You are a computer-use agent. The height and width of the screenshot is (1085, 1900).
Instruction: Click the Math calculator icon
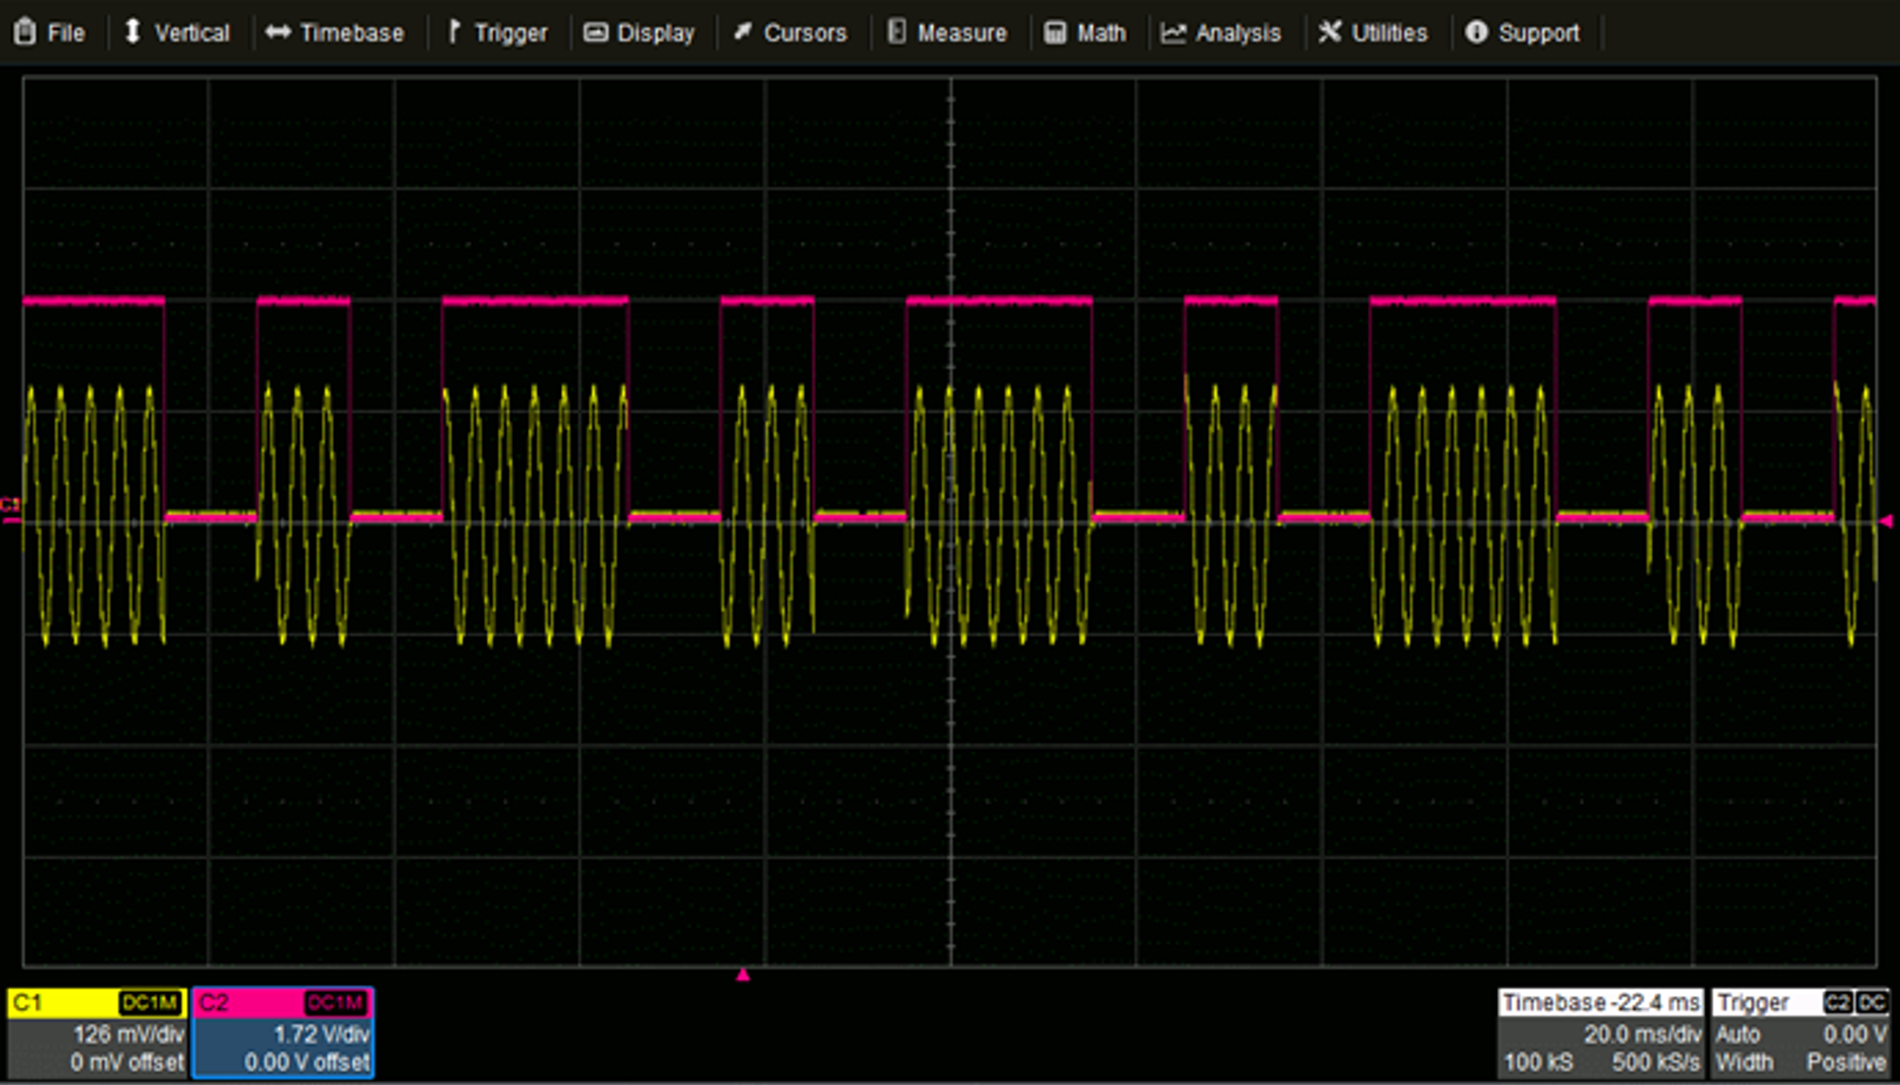click(x=1054, y=32)
